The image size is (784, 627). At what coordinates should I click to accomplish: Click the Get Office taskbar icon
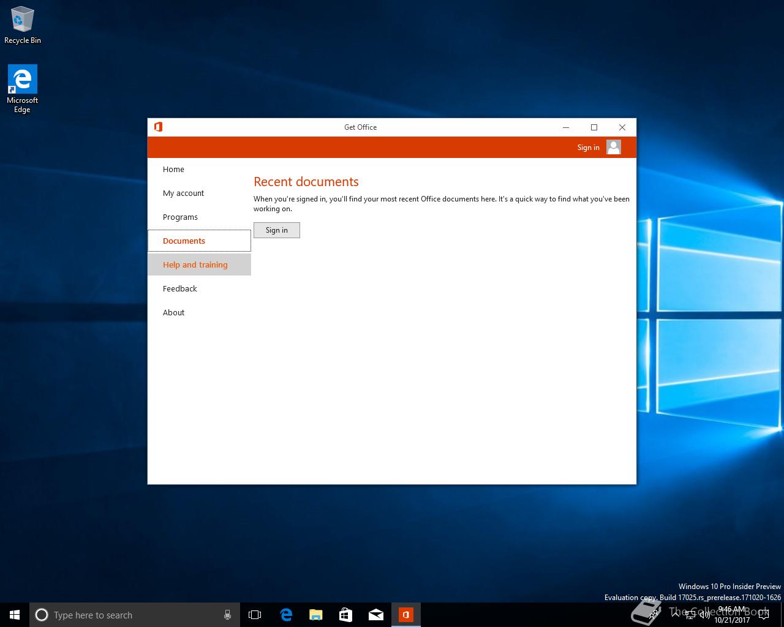[406, 615]
